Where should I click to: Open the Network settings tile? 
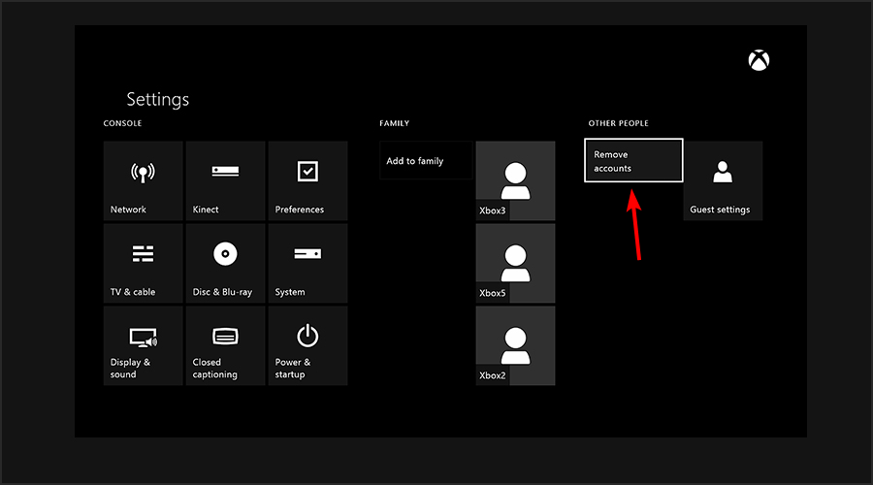(144, 180)
